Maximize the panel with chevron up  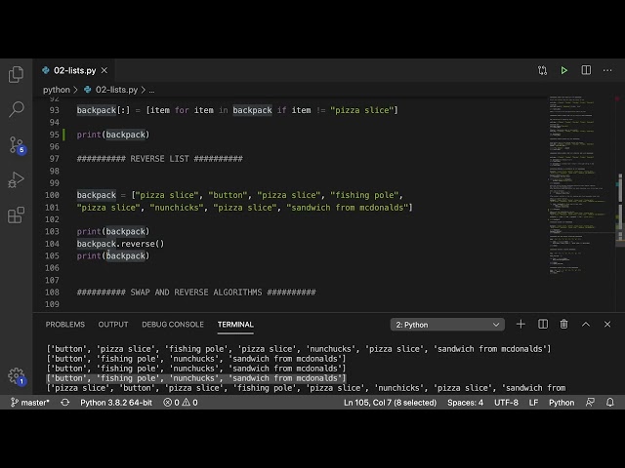pos(586,325)
